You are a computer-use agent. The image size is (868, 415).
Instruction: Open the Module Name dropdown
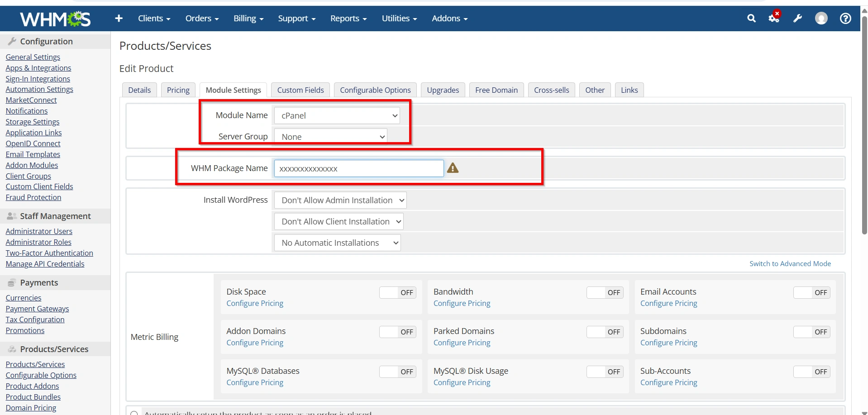pyautogui.click(x=337, y=115)
